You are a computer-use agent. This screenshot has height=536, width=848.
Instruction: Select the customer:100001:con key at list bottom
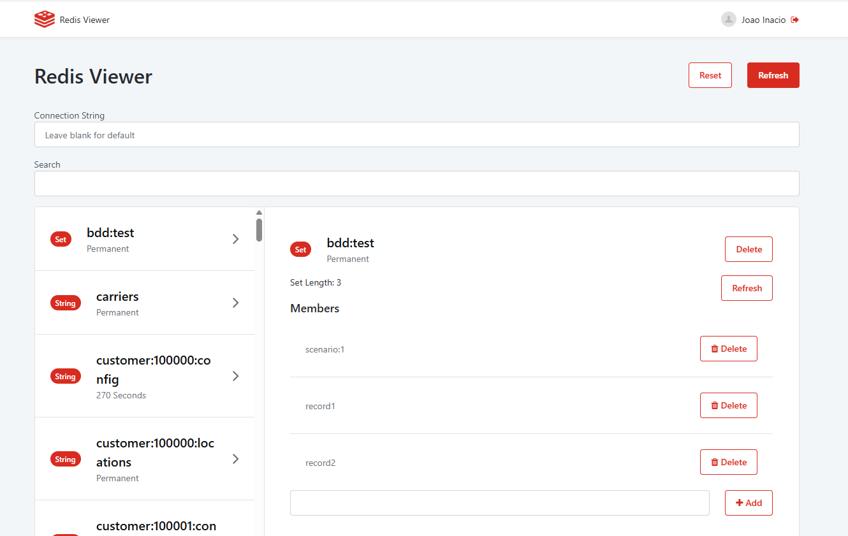click(x=156, y=526)
